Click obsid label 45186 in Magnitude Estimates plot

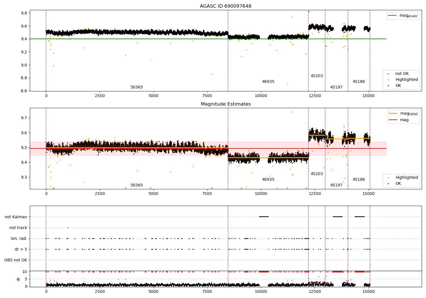click(359, 179)
